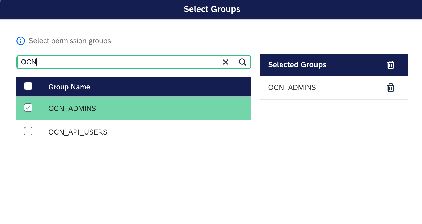Select the OCN_API_USERS row label
This screenshot has height=224, width=422.
tap(78, 132)
